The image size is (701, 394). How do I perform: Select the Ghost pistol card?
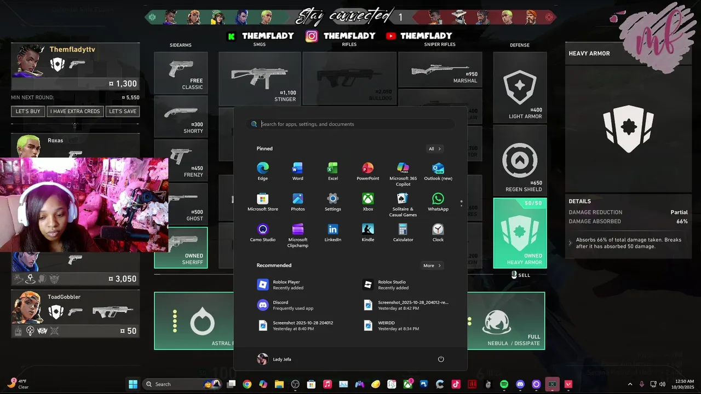(x=188, y=204)
